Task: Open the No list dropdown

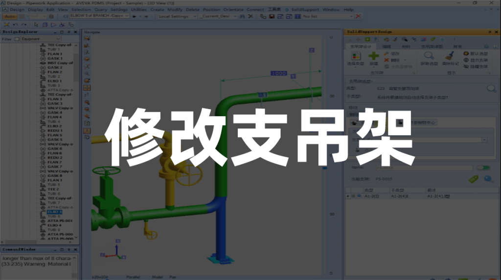Action: 351,16
